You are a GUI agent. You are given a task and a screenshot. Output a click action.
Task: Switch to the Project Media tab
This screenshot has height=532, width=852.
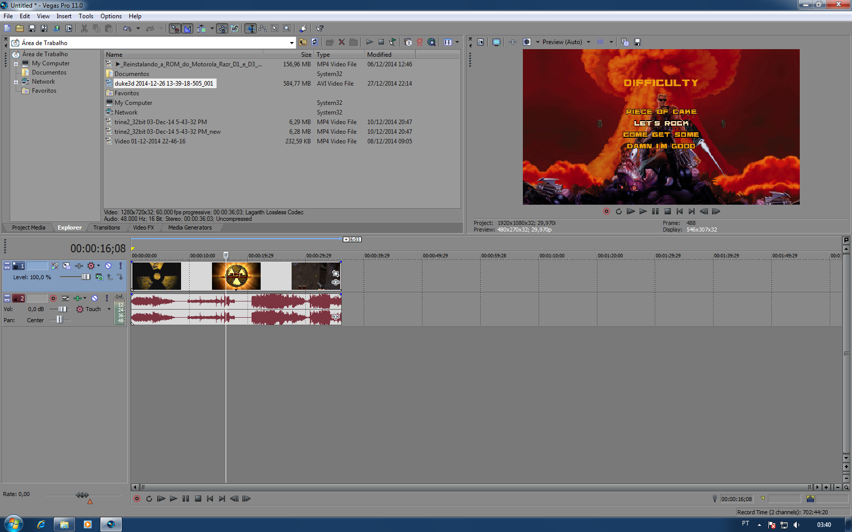pos(28,227)
